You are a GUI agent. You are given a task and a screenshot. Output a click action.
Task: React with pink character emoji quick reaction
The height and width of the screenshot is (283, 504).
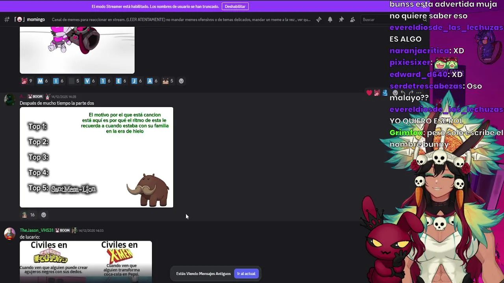pos(377,93)
